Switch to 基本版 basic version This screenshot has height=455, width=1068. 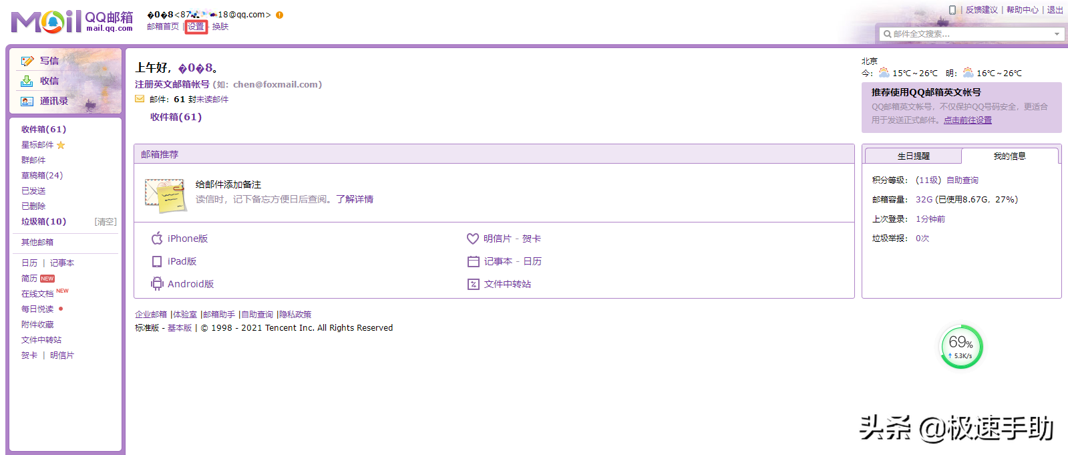(x=180, y=328)
